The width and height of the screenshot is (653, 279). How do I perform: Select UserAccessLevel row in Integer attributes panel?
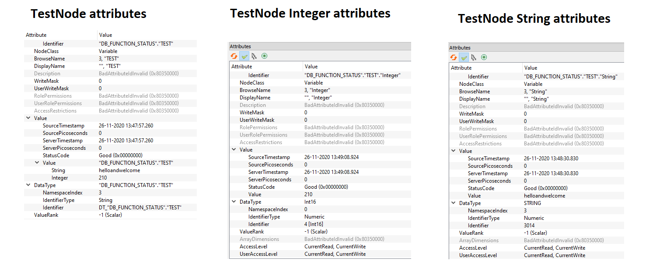320,254
